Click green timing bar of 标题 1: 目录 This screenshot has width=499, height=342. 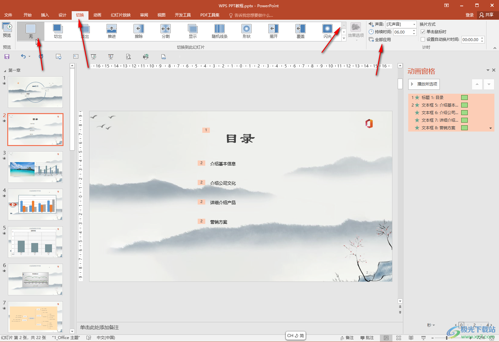[x=464, y=97]
